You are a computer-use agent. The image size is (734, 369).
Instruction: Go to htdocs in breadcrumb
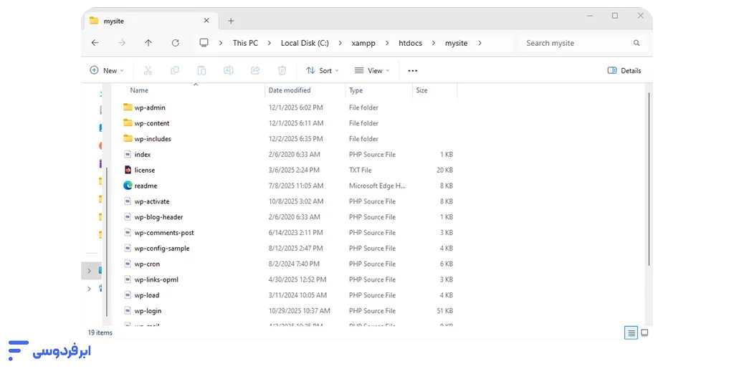[x=410, y=43]
